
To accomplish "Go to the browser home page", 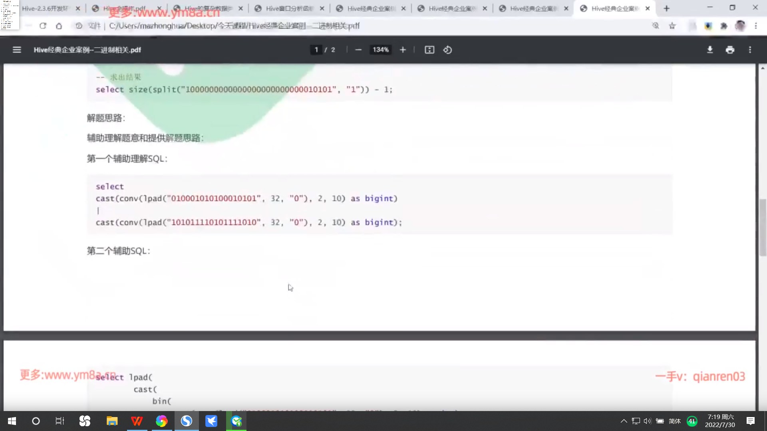I will tap(59, 26).
